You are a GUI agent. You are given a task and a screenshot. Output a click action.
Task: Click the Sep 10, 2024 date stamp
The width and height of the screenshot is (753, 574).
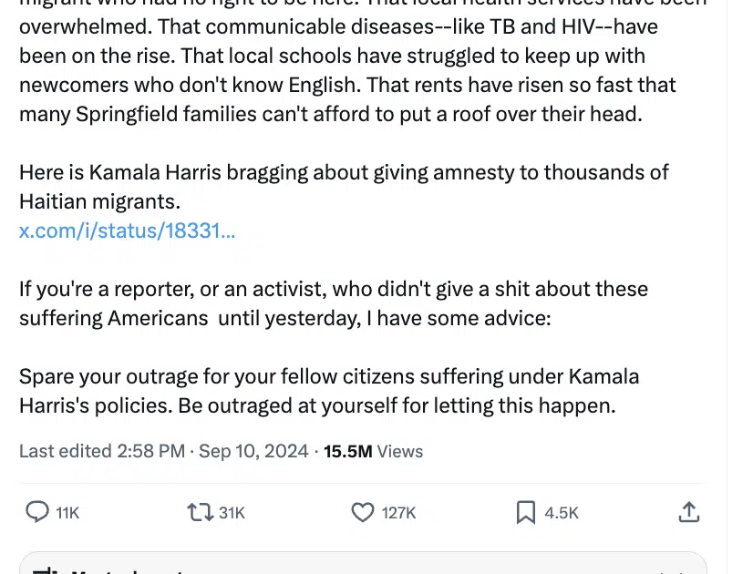click(253, 451)
